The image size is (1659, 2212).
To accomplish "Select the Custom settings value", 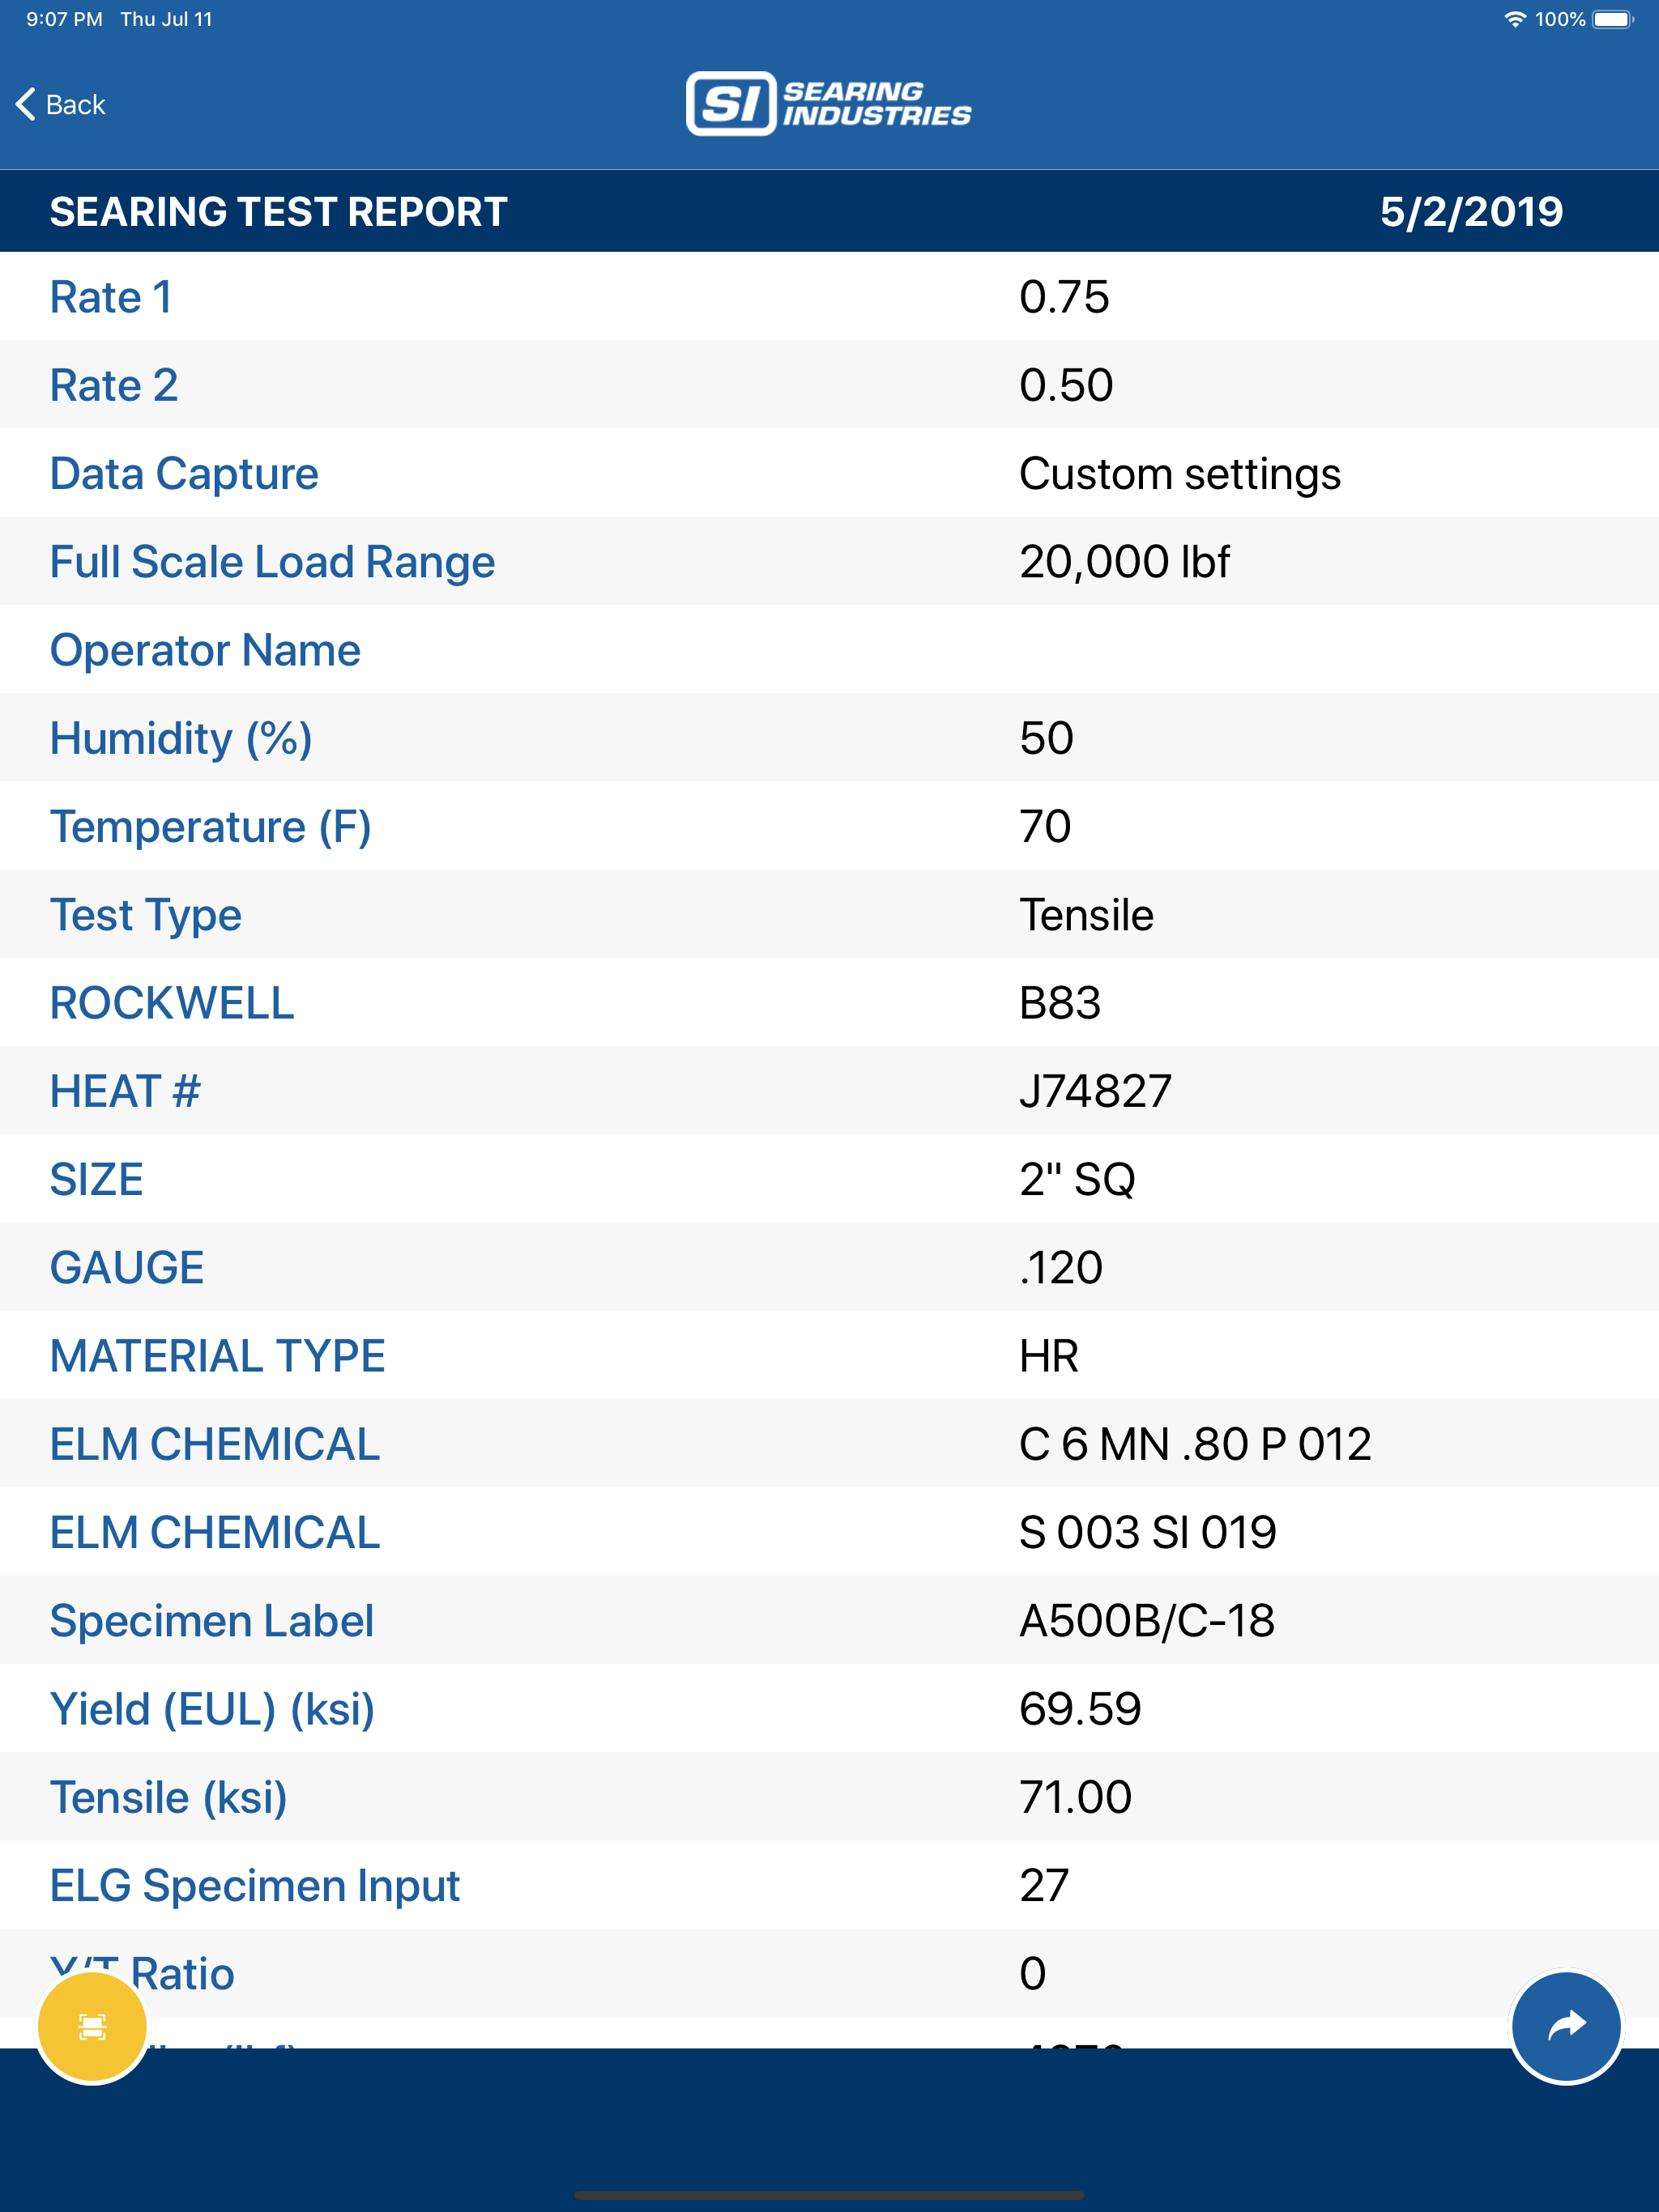I will coord(1179,474).
